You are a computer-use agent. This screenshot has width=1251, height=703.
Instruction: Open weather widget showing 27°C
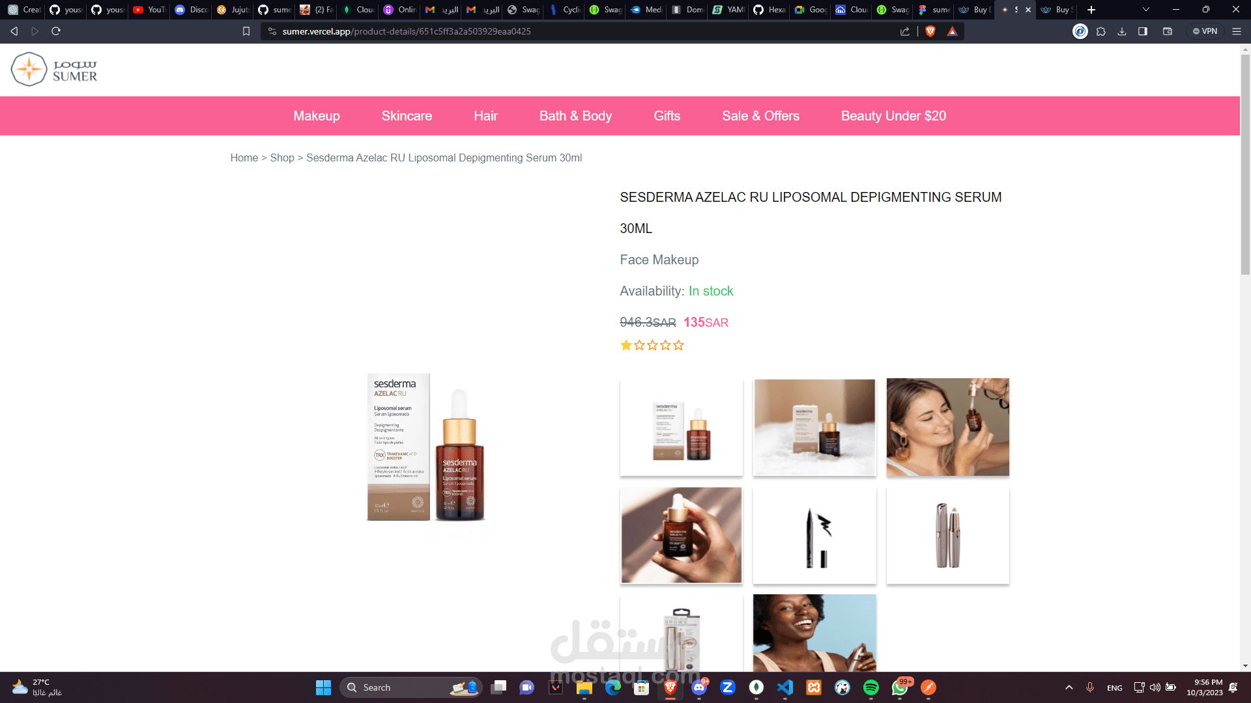click(x=37, y=687)
